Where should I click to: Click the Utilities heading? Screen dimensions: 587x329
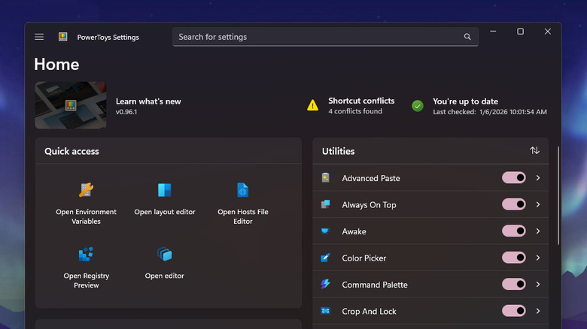point(338,151)
